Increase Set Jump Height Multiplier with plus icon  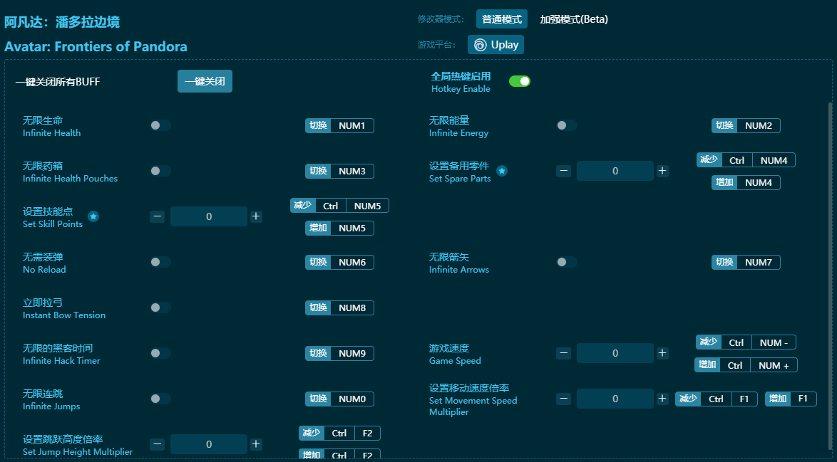pyautogui.click(x=256, y=444)
